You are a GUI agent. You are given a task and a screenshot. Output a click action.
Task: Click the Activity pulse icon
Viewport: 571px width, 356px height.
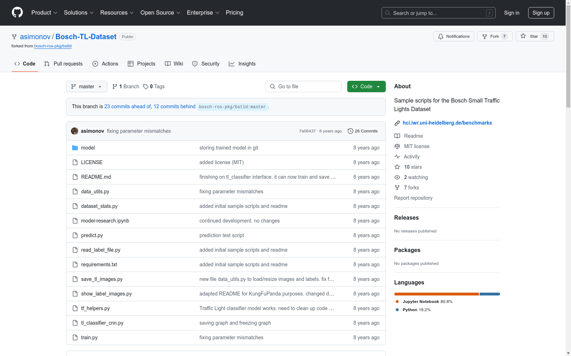(x=397, y=157)
